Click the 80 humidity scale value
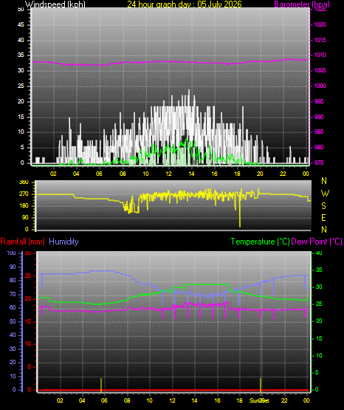Viewport: 344px width, 410px height. coord(13,280)
